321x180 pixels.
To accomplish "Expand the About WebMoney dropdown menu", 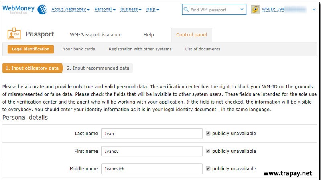I will coord(70,10).
